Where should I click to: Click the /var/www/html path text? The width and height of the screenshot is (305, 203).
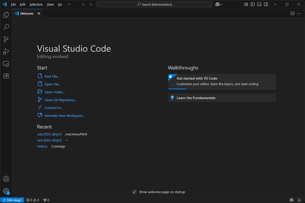click(76, 134)
